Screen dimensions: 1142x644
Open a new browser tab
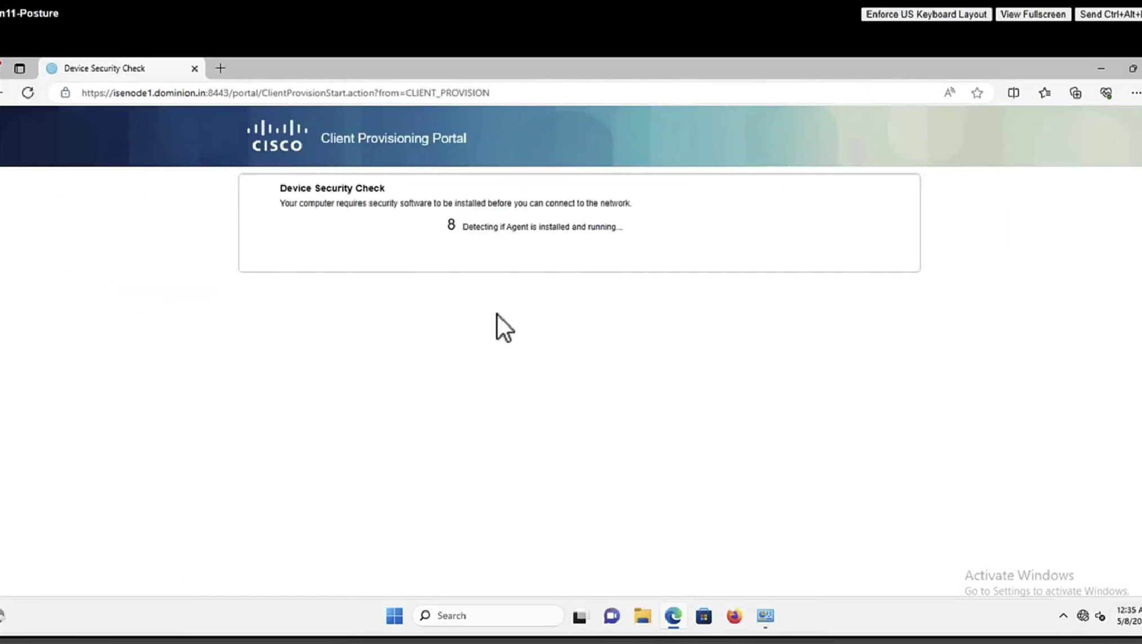[x=220, y=69]
